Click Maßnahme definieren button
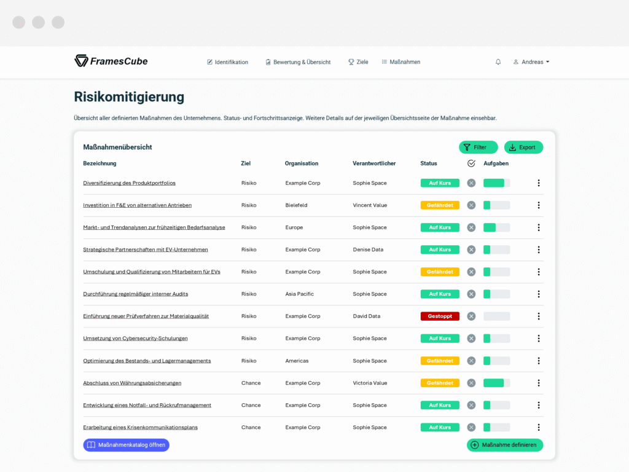Viewport: 629px width, 472px height. pos(505,445)
